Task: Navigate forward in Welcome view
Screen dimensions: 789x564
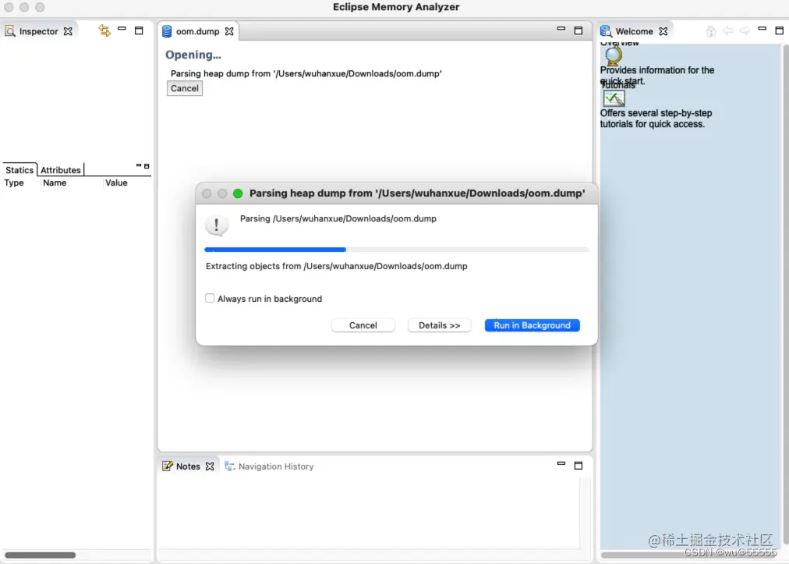Action: click(745, 30)
